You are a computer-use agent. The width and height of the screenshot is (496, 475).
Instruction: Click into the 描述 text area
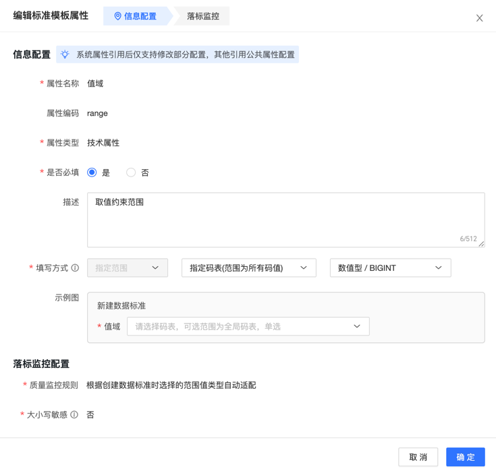click(286, 220)
